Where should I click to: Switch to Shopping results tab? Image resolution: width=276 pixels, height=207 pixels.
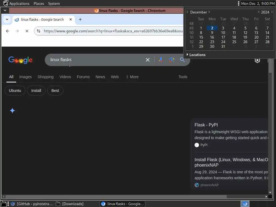(x=45, y=77)
